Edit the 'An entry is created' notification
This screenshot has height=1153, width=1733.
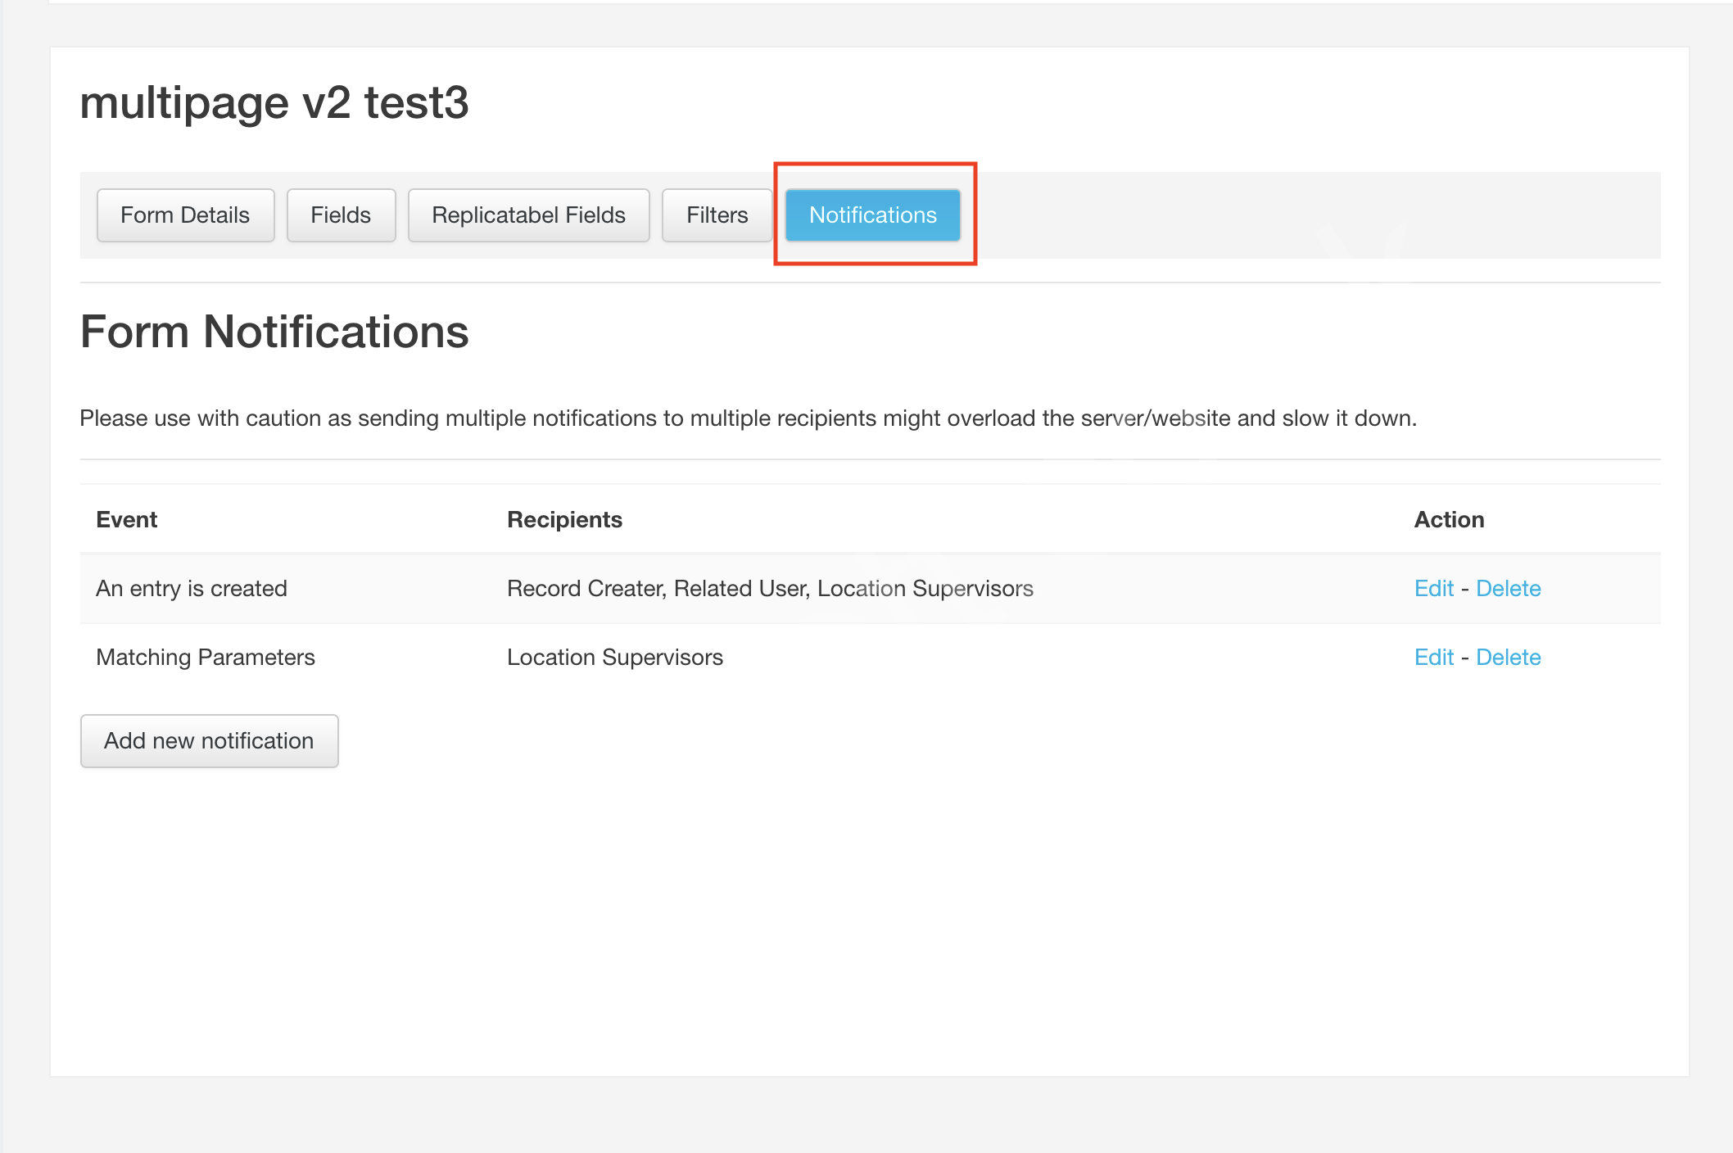point(1434,589)
